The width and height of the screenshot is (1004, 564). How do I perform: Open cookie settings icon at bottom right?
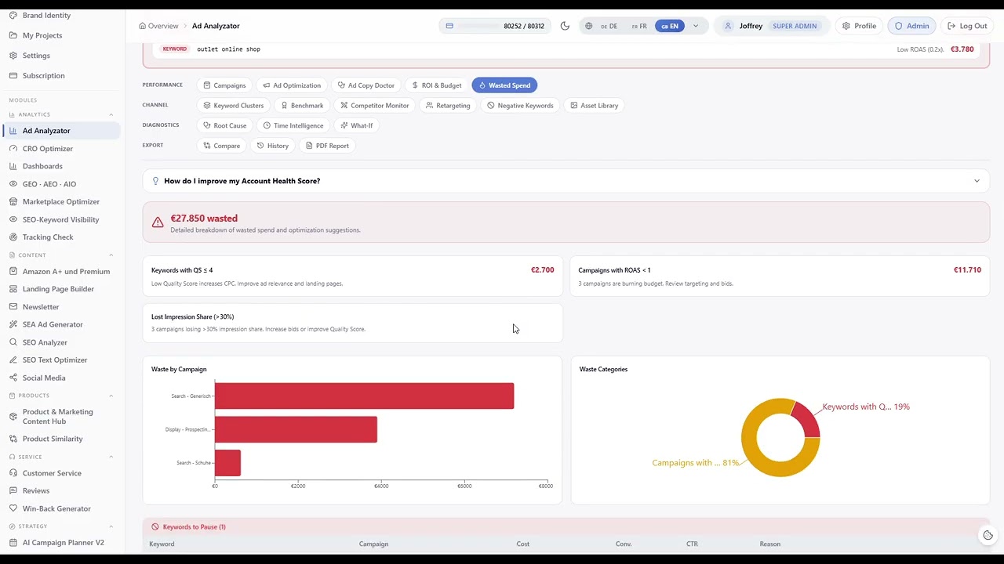click(988, 535)
